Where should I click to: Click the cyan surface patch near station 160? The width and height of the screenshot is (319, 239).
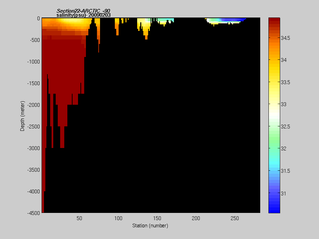point(166,20)
